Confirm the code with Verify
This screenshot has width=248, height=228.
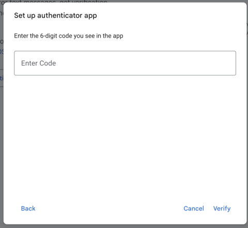click(x=222, y=208)
